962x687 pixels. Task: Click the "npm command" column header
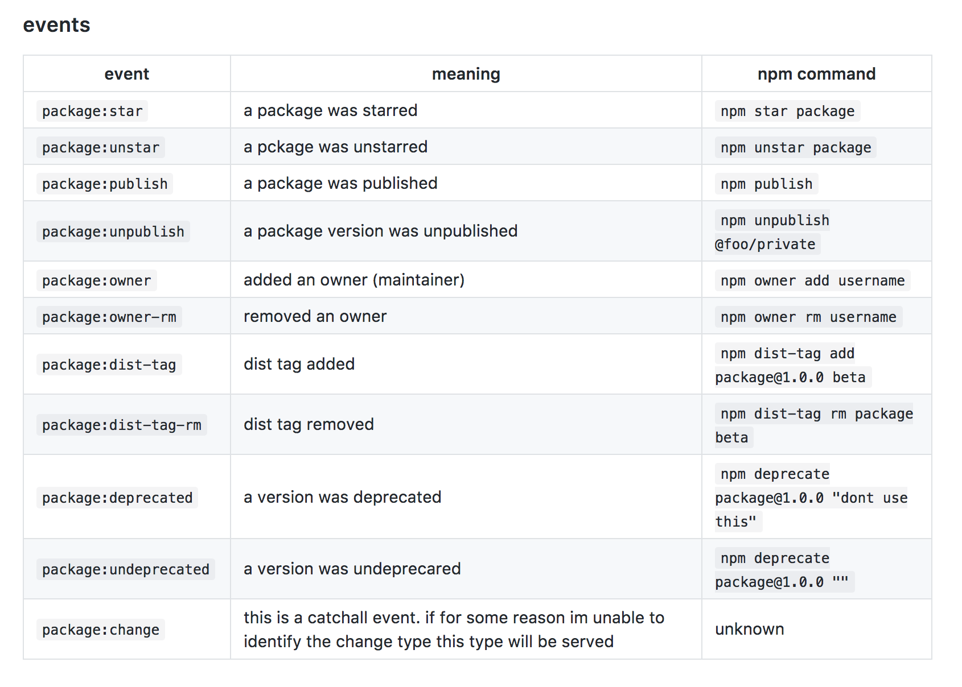coord(816,74)
